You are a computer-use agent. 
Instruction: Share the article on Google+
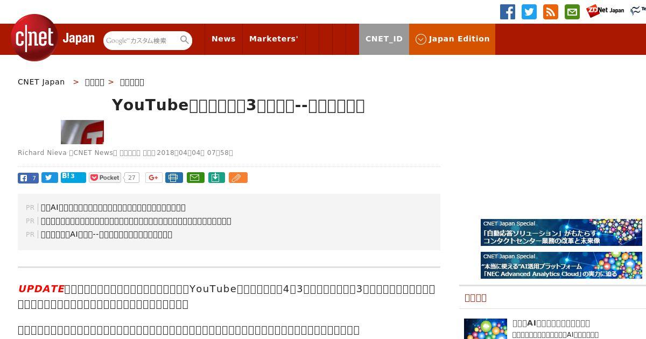coord(154,178)
